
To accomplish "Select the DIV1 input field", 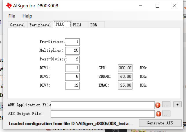I will [72, 68].
